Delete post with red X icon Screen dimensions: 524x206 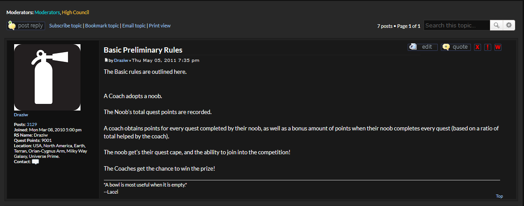(x=478, y=47)
